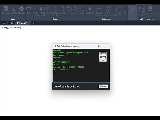This screenshot has width=160, height=120.
Task: Add a new drawing tab with plus
Action: (34, 23)
